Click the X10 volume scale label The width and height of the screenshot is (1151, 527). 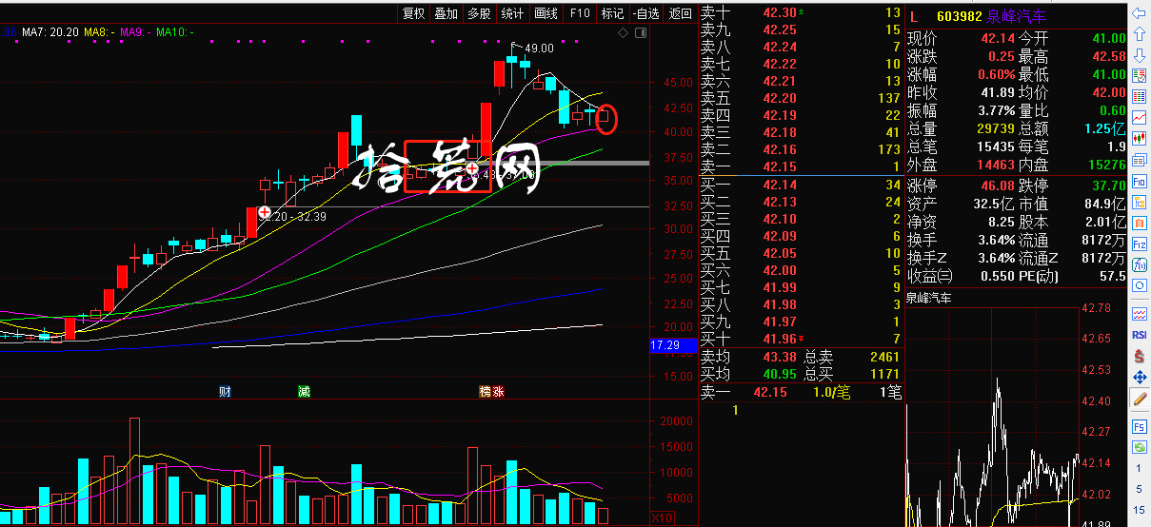(x=662, y=518)
